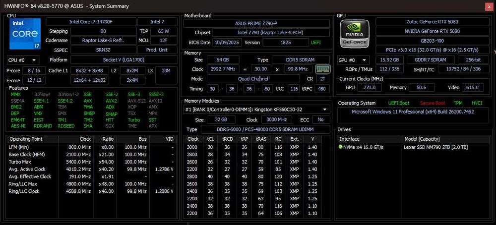496x225 pixels.
Task: Click the AES-NI feature label
Action: 18,126
